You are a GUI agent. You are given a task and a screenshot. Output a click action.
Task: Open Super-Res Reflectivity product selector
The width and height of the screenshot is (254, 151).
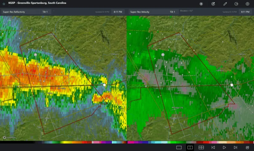pos(20,12)
